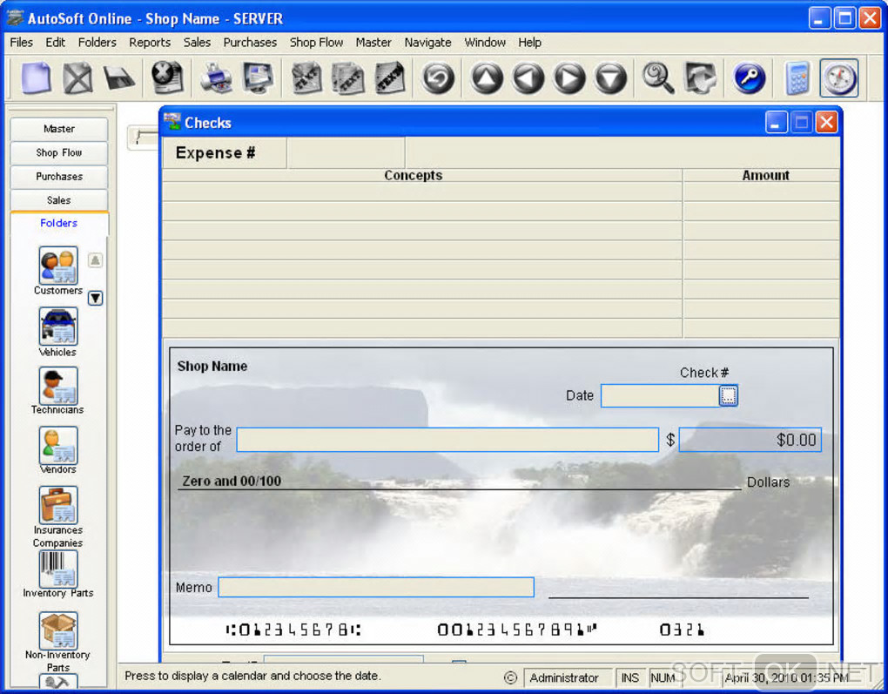Minimize the Checks window
This screenshot has width=888, height=694.
tap(776, 123)
